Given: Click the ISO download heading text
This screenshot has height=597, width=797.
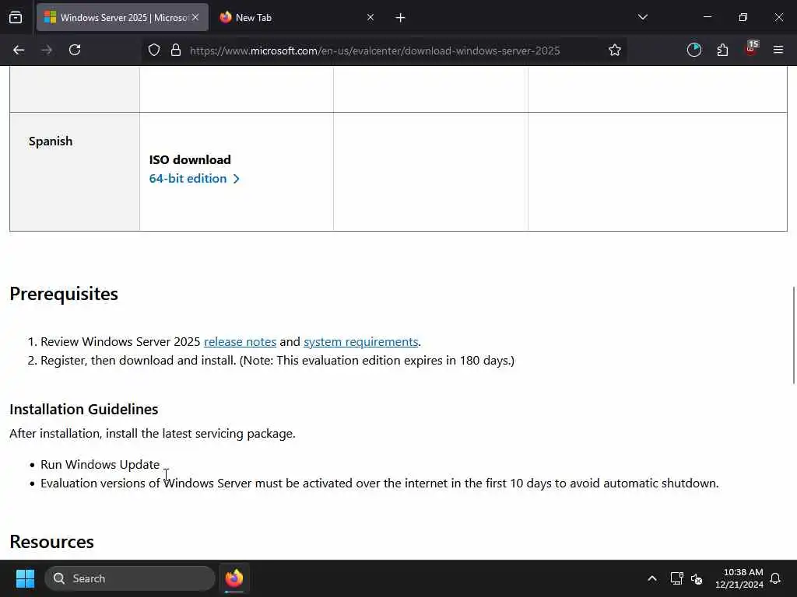Looking at the screenshot, I should pyautogui.click(x=190, y=160).
